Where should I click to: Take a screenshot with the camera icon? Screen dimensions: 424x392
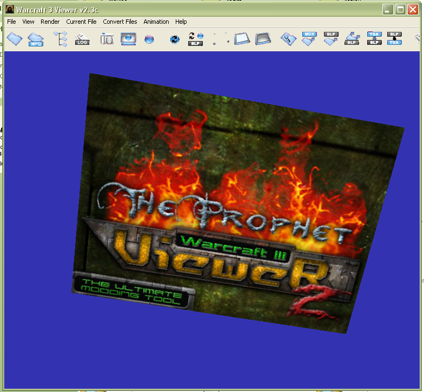coord(107,39)
